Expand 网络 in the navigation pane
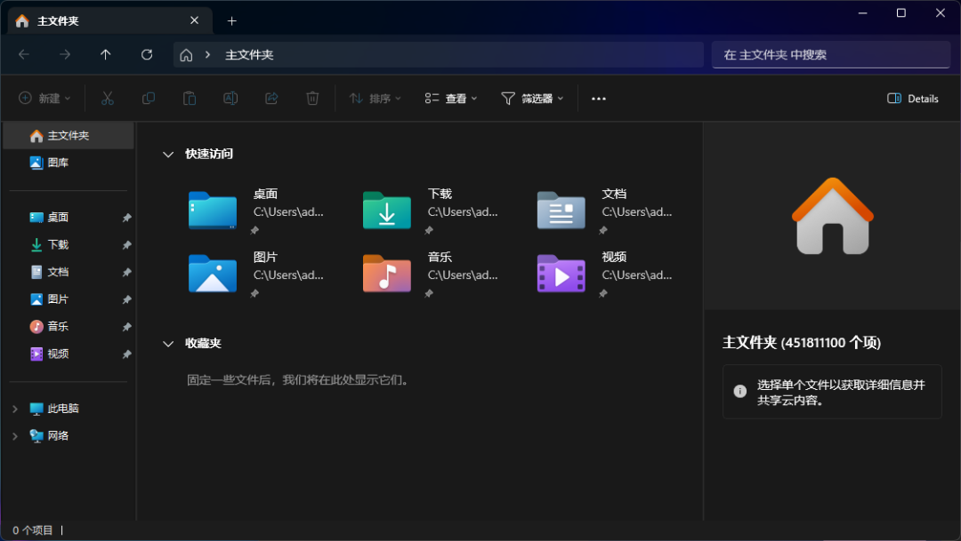This screenshot has width=961, height=541. (x=15, y=436)
